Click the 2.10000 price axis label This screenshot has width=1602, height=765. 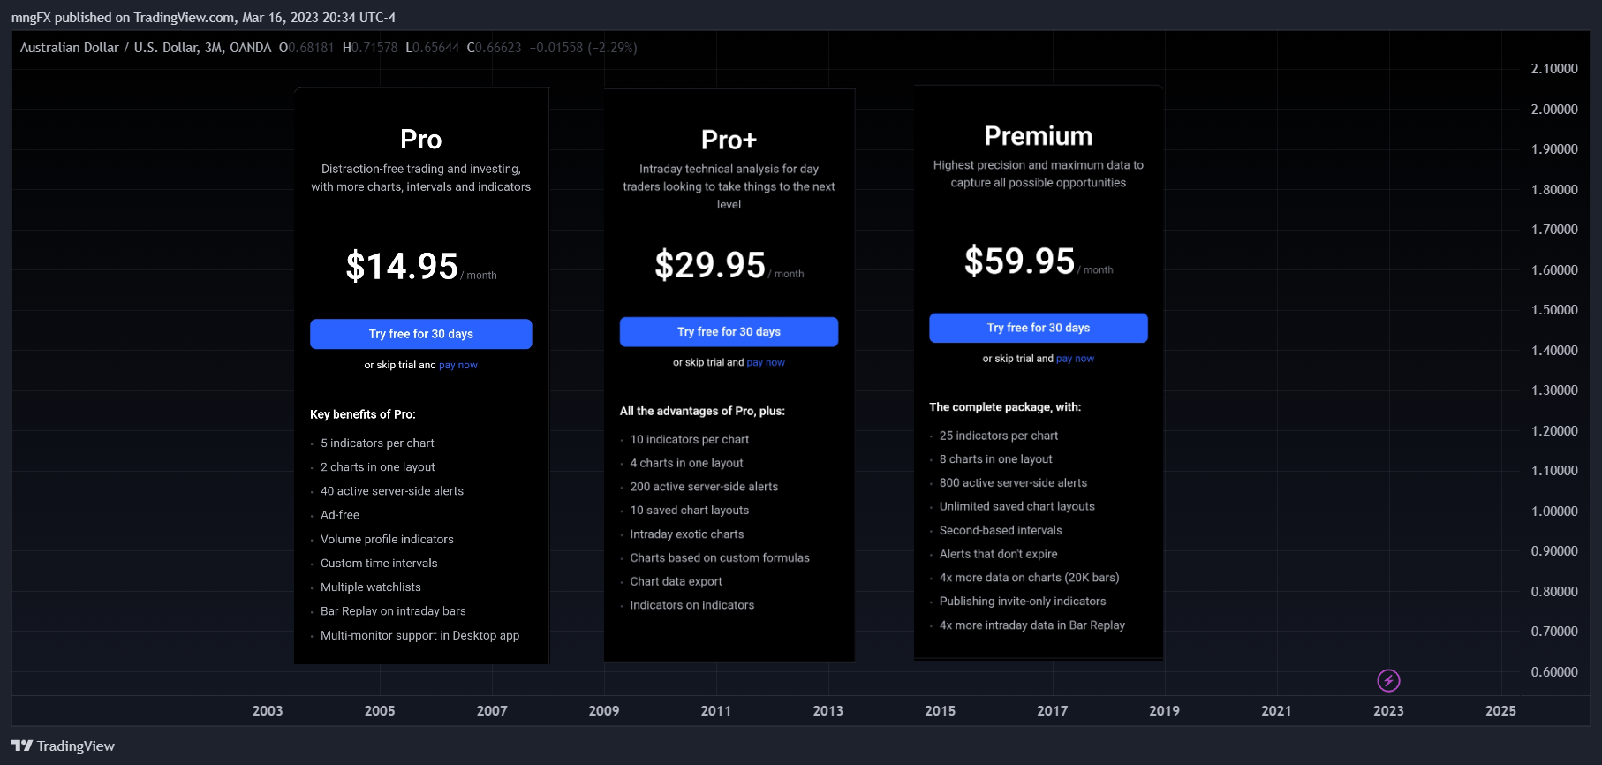1554,69
